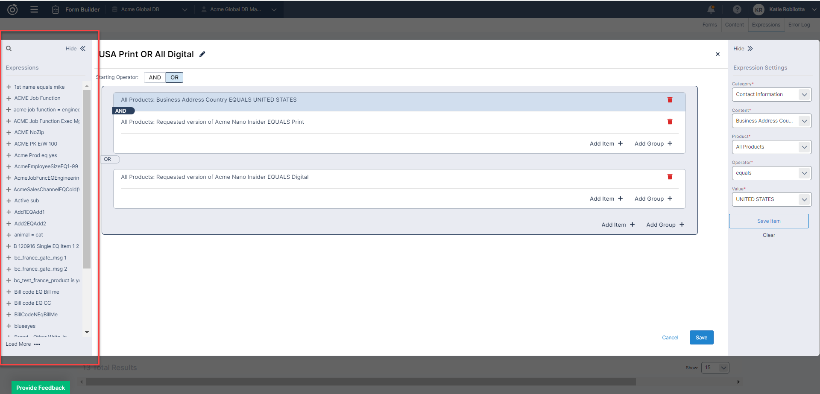Add the 'ACME Job Function' expression via plus
The height and width of the screenshot is (394, 820).
coord(9,98)
